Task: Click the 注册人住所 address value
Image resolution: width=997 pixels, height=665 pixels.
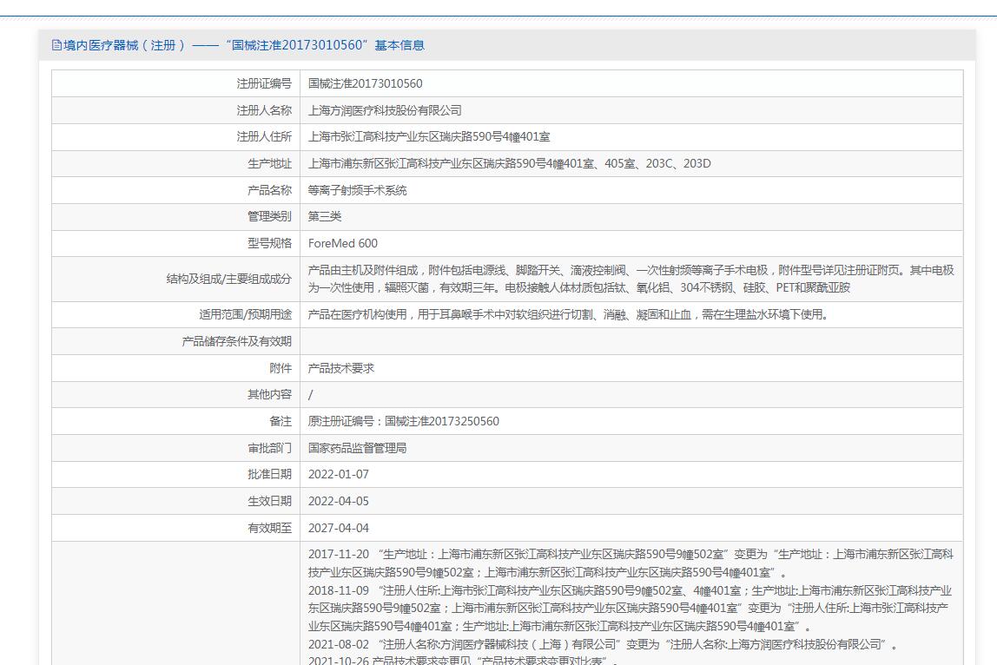Action: [429, 137]
